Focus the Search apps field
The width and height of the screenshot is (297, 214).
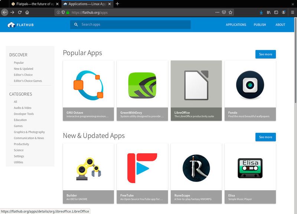pyautogui.click(x=130, y=25)
